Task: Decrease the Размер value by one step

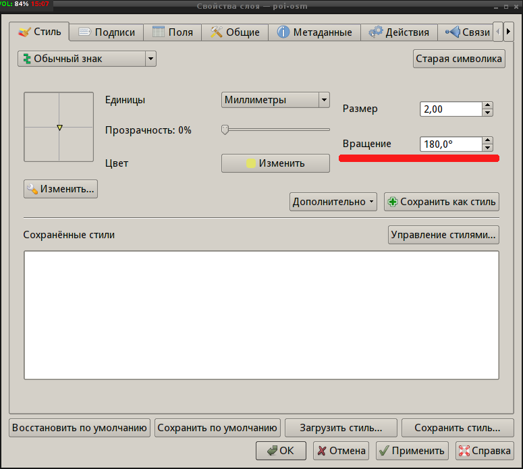Action: (x=488, y=113)
